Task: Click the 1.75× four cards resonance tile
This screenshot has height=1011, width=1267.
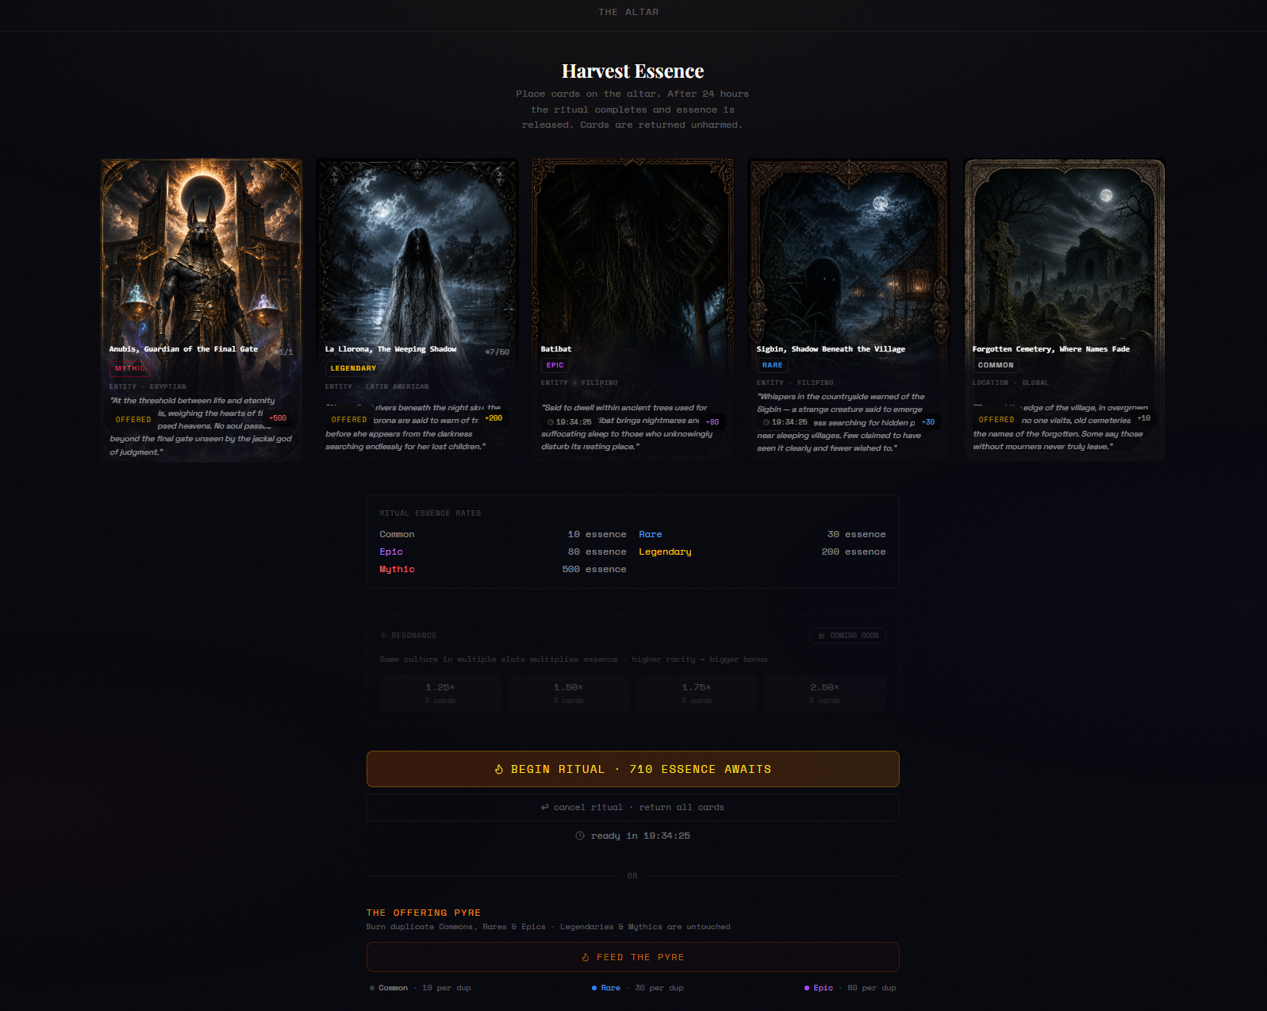Action: pos(697,693)
